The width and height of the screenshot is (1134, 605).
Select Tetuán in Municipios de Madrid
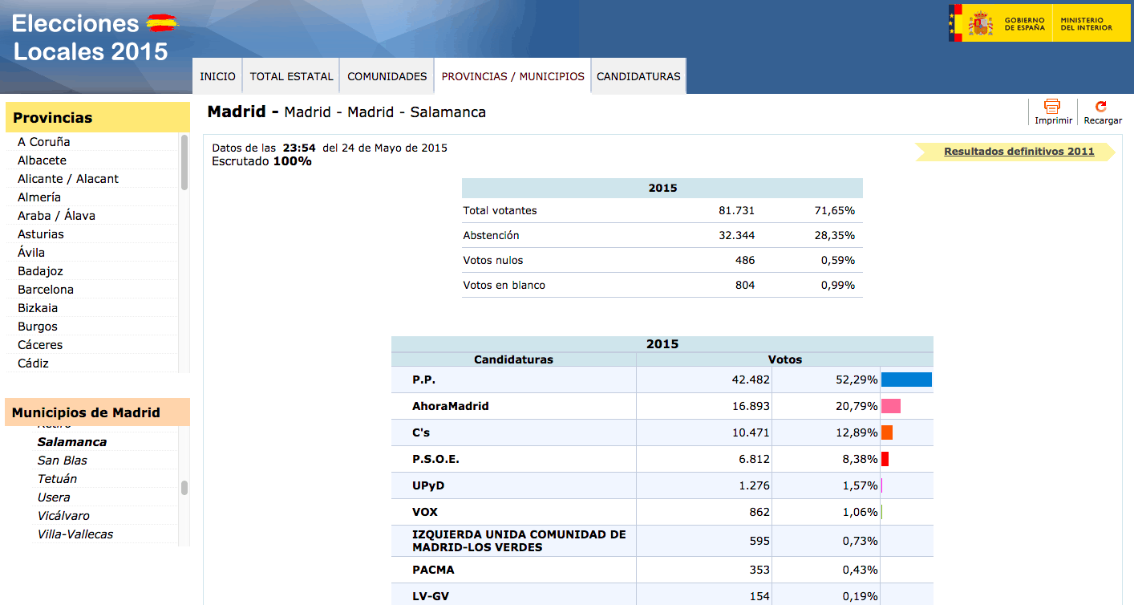click(58, 479)
